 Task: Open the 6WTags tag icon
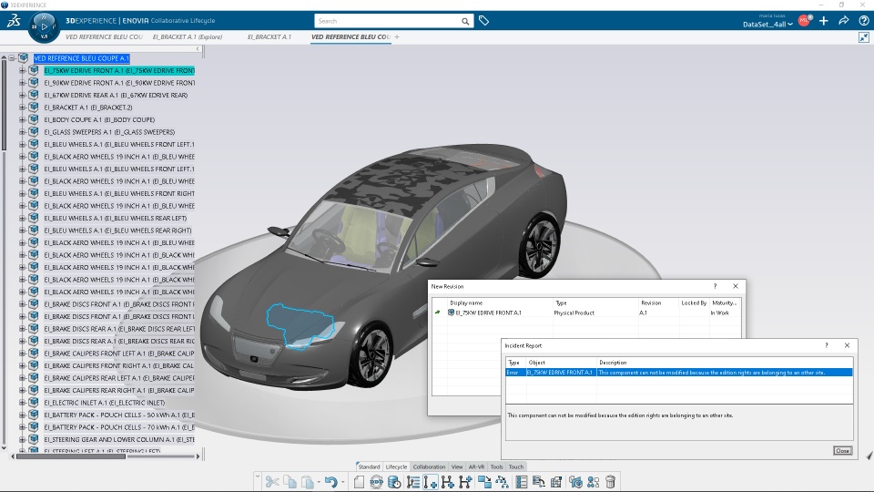pos(483,21)
